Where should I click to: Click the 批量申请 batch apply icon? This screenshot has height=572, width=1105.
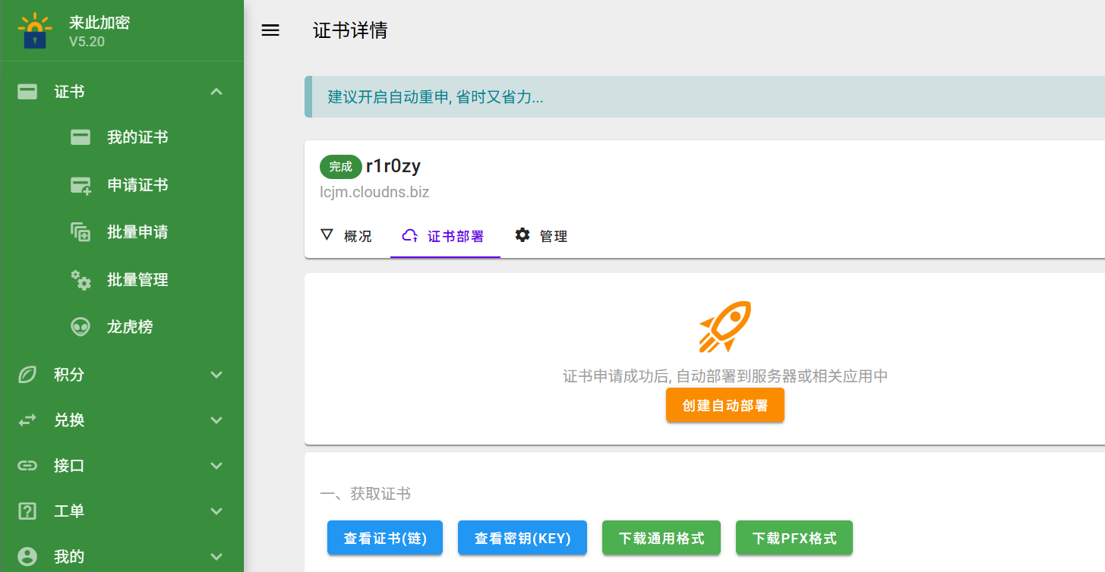[80, 231]
